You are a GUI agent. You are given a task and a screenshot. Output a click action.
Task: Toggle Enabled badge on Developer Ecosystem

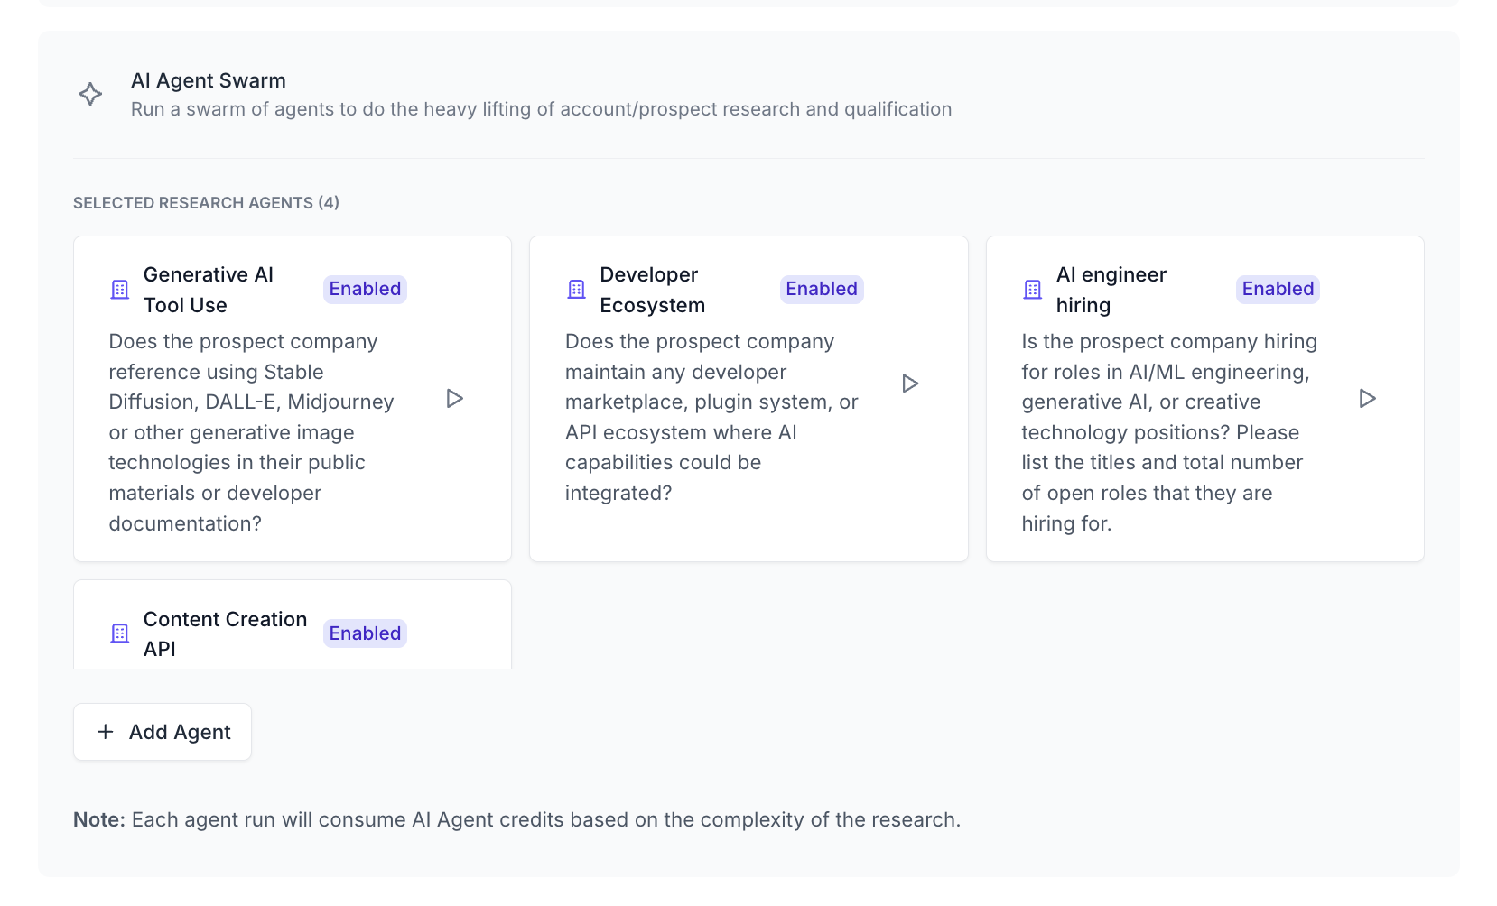(821, 289)
